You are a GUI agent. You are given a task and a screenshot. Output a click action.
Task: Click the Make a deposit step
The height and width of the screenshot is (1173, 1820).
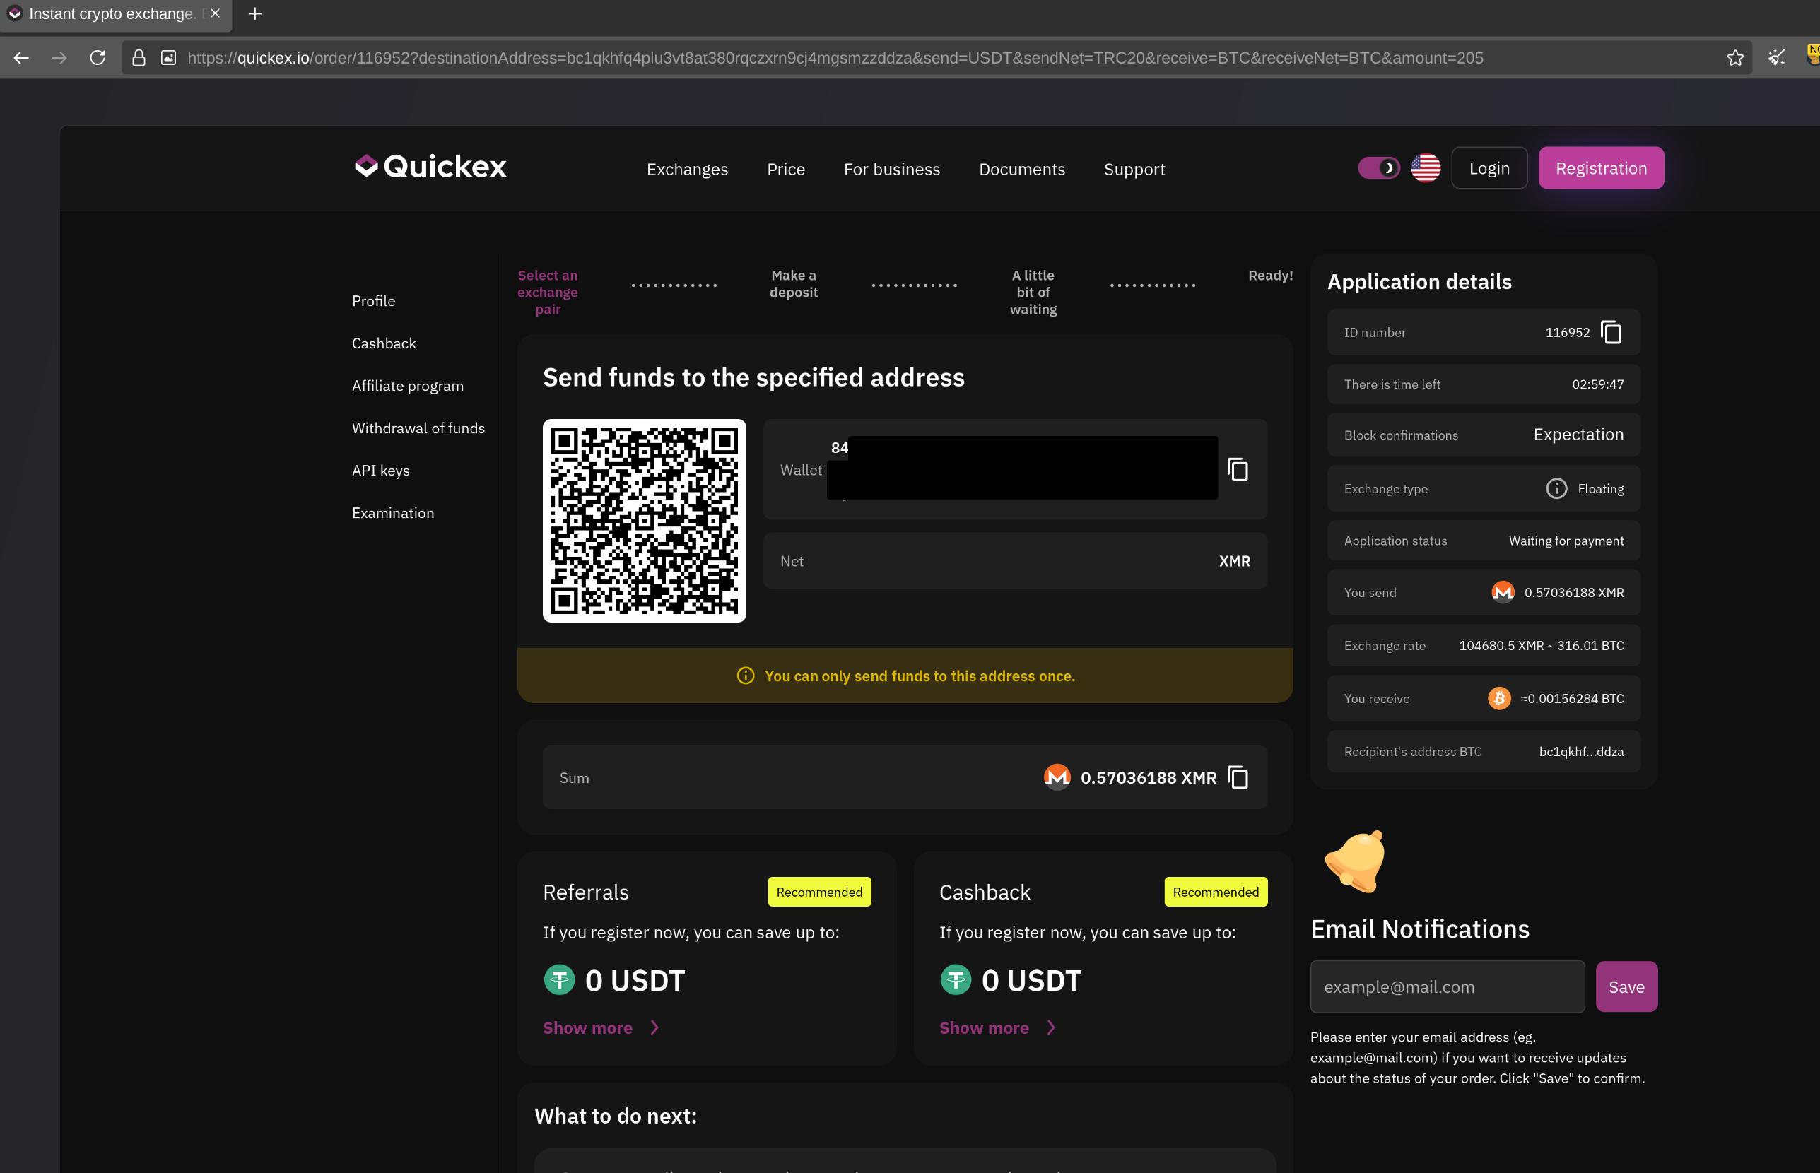point(793,283)
